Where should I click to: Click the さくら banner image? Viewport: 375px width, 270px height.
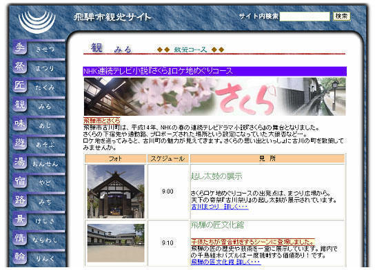point(215,96)
